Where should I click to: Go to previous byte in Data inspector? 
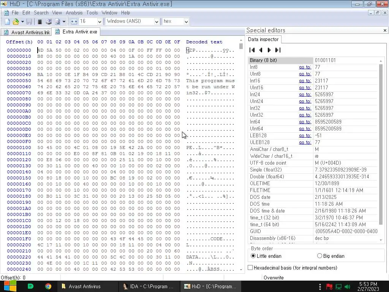(x=261, y=50)
